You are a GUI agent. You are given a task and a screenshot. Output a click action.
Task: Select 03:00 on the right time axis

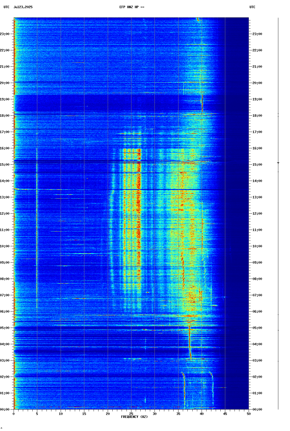pos(257,361)
